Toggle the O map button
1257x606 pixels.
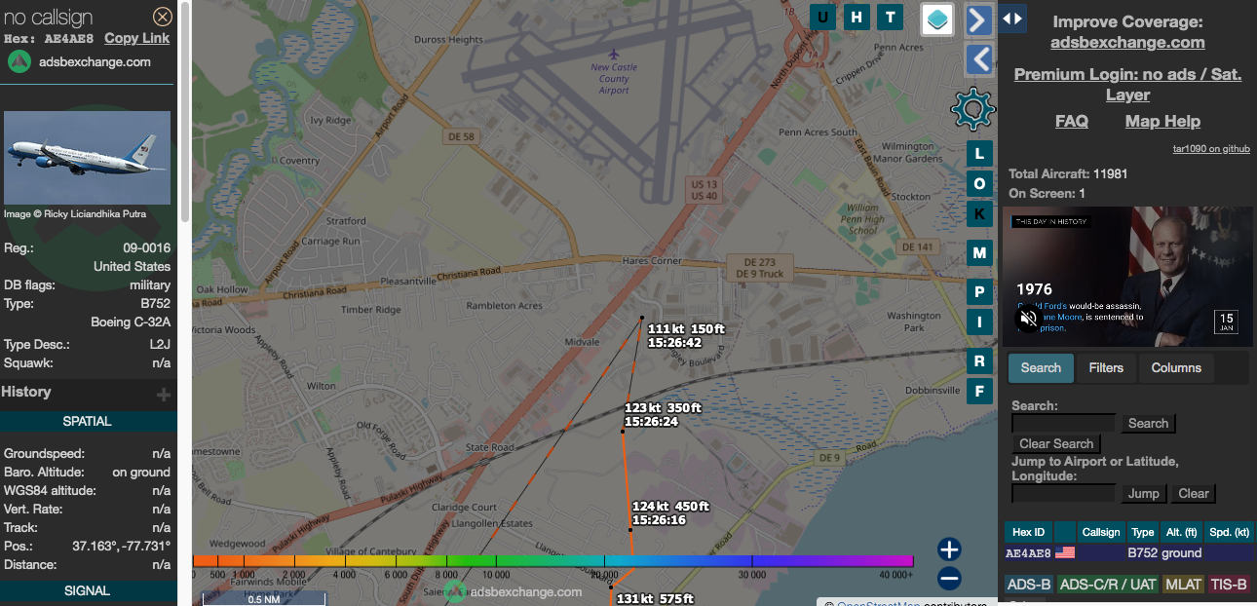[x=979, y=183]
